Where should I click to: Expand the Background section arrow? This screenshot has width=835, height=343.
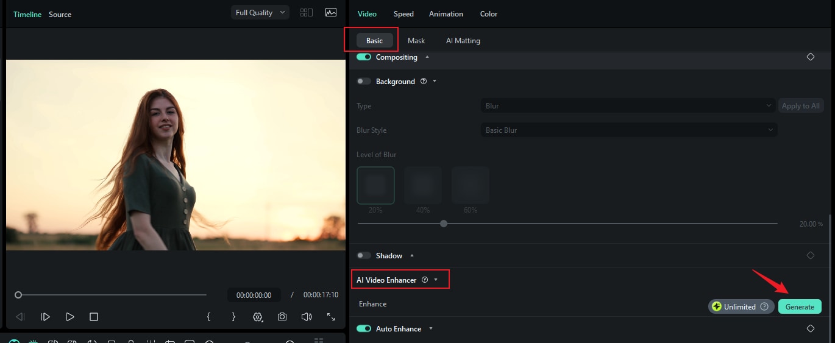coord(435,82)
